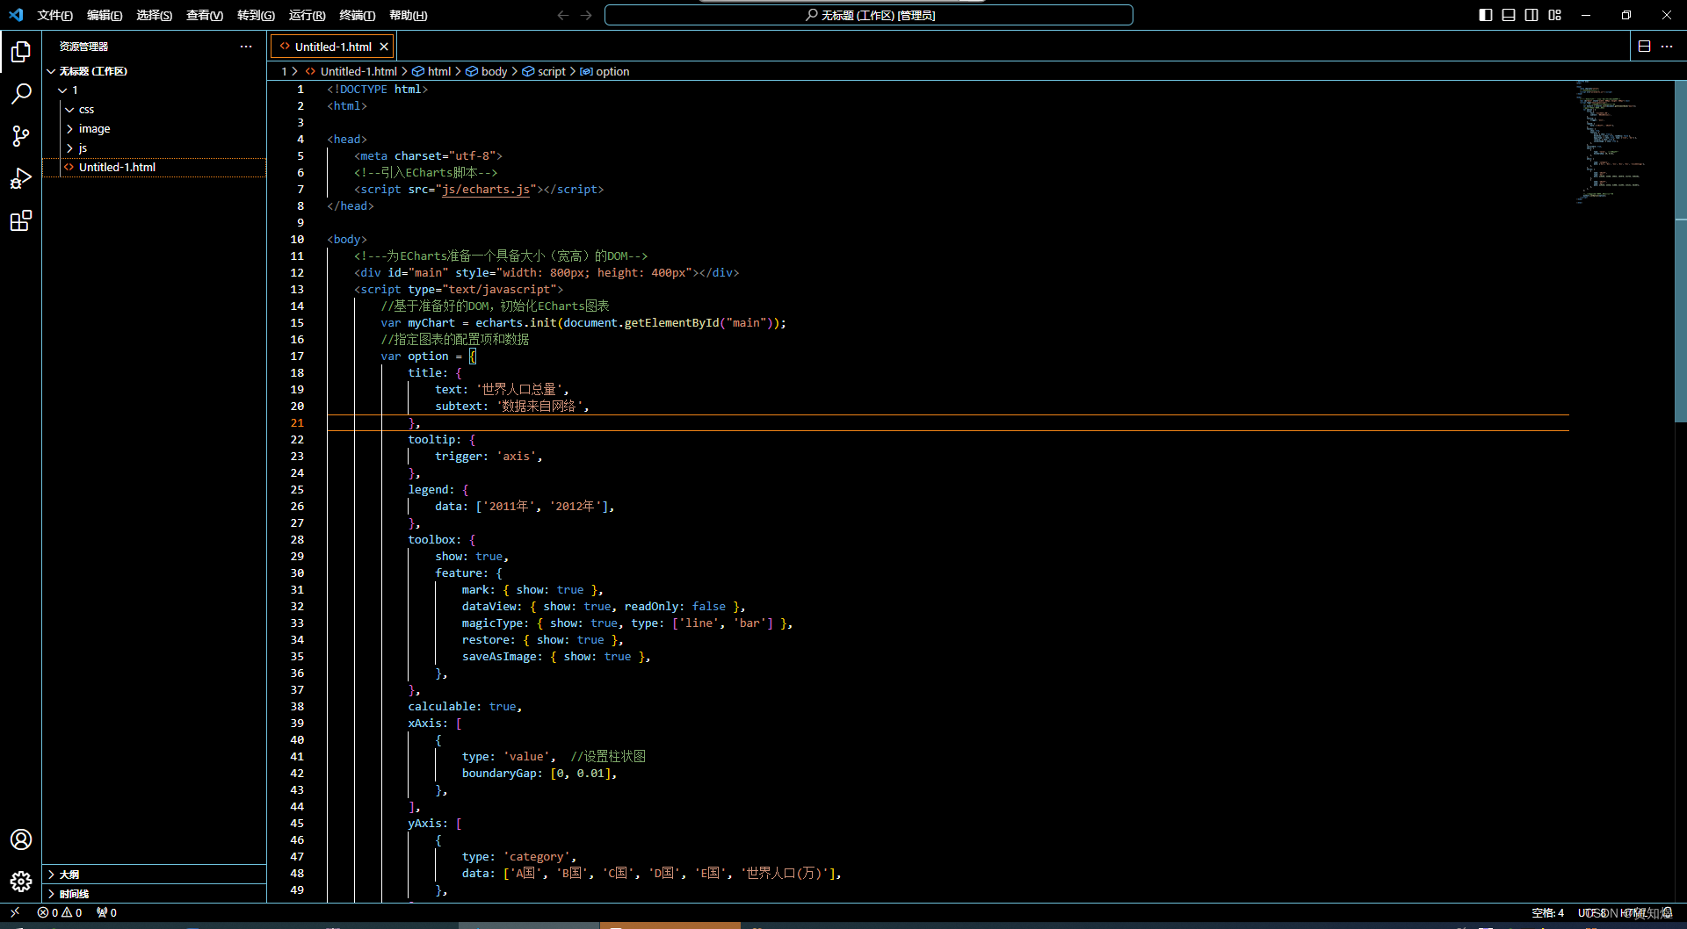The width and height of the screenshot is (1687, 929).
Task: Open Customize Layout icon in title bar
Action: [x=1554, y=15]
